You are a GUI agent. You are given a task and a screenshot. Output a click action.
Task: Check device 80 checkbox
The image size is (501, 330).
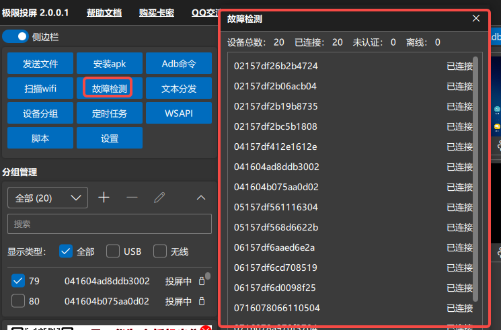coord(18,301)
